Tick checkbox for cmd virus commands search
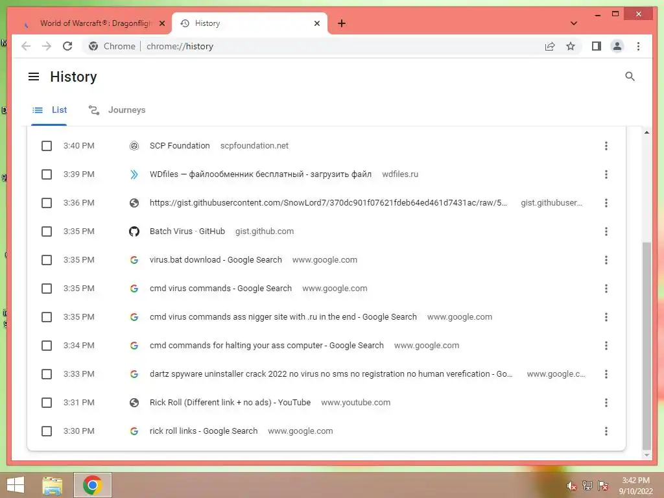 pos(47,289)
